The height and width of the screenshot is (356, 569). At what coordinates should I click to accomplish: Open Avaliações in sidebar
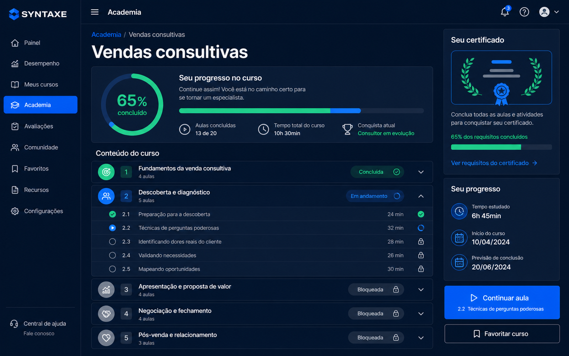[40, 126]
